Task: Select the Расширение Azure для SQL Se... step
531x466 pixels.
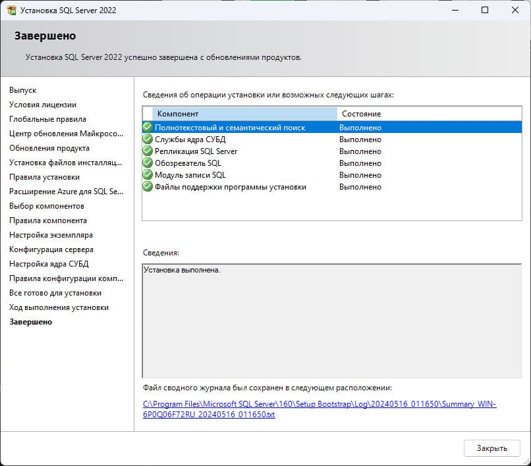Action: click(x=66, y=192)
